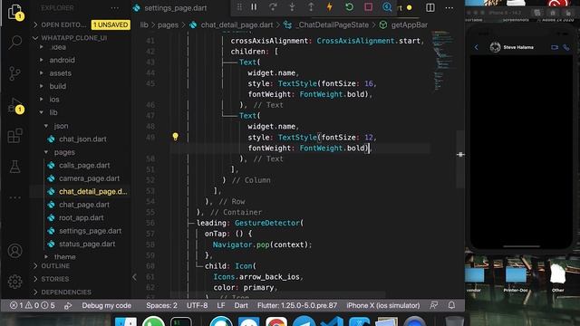Click getAppBar breadcrumb
Image resolution: width=580 pixels, height=326 pixels.
click(x=409, y=24)
